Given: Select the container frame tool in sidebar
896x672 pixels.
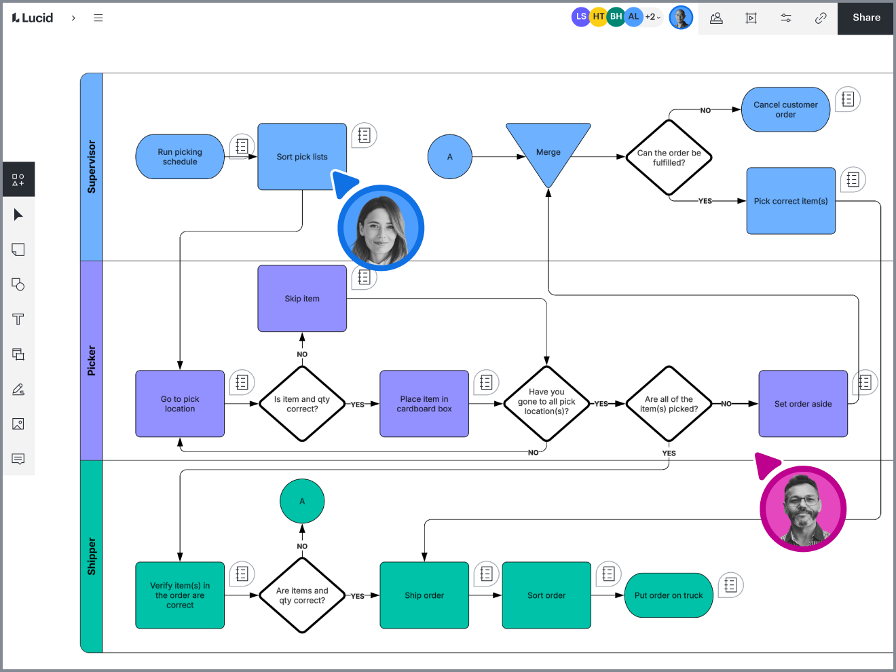Looking at the screenshot, I should [x=18, y=354].
